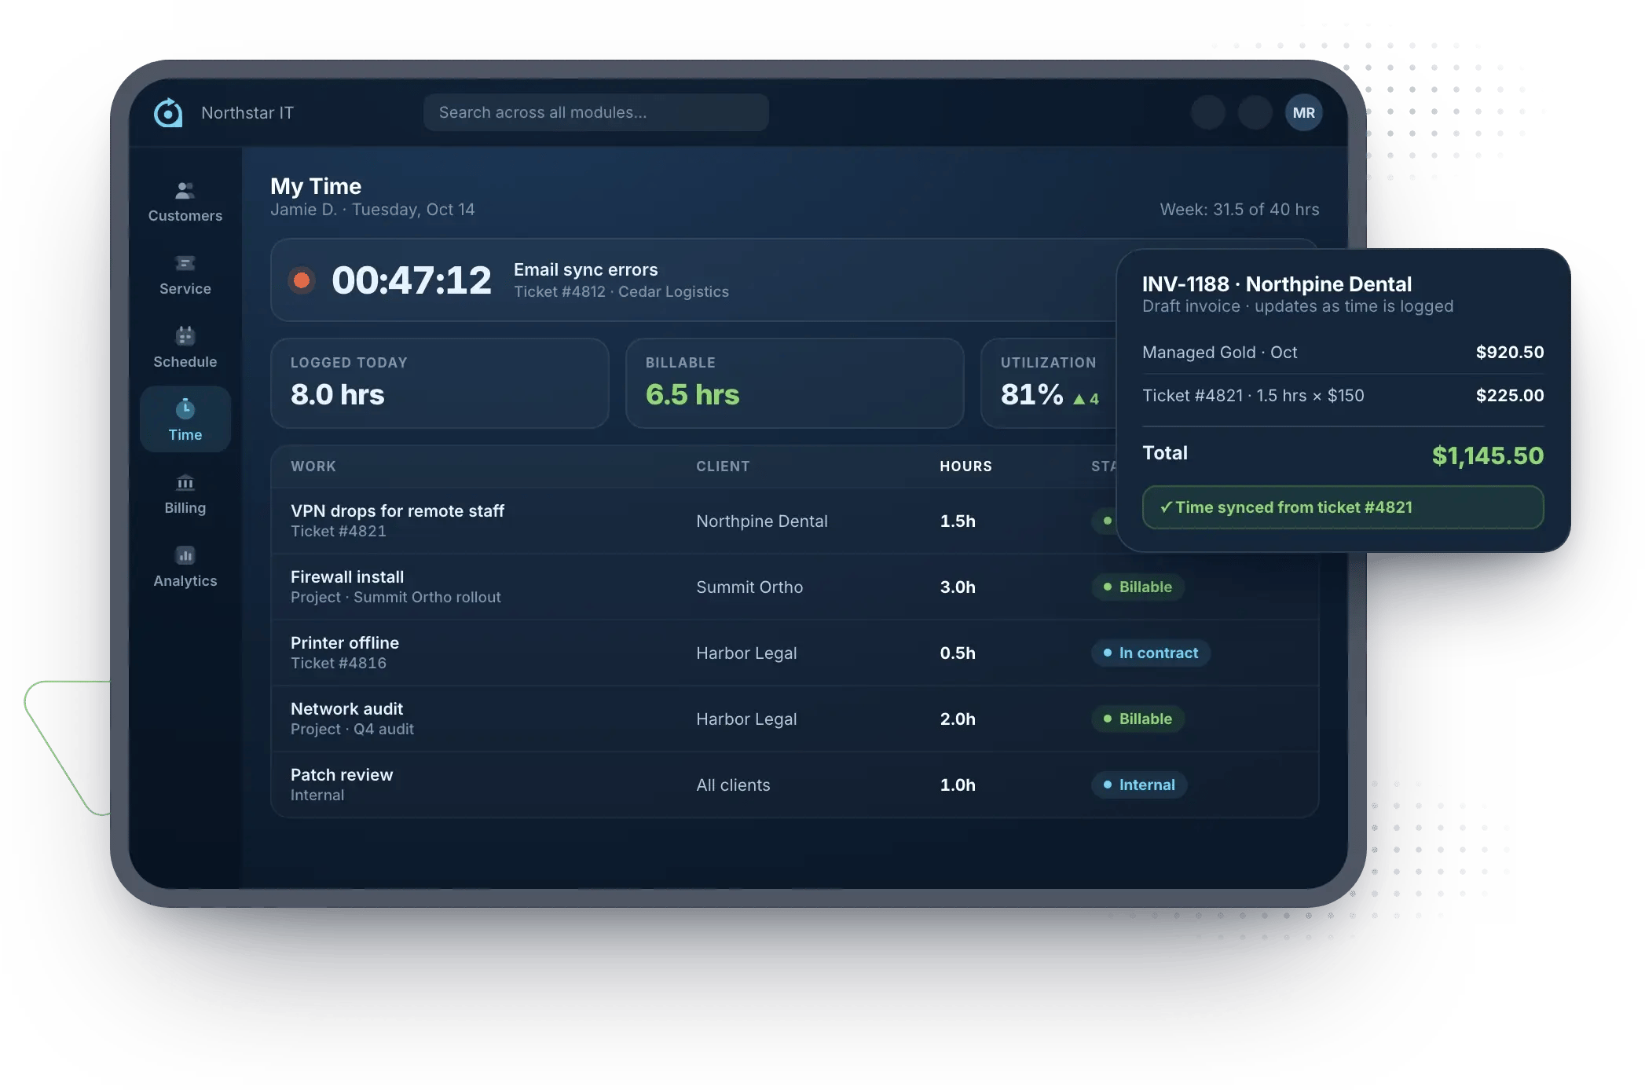Open the MR user avatar
Screen dimensions: 1645x1090
[x=1304, y=112]
